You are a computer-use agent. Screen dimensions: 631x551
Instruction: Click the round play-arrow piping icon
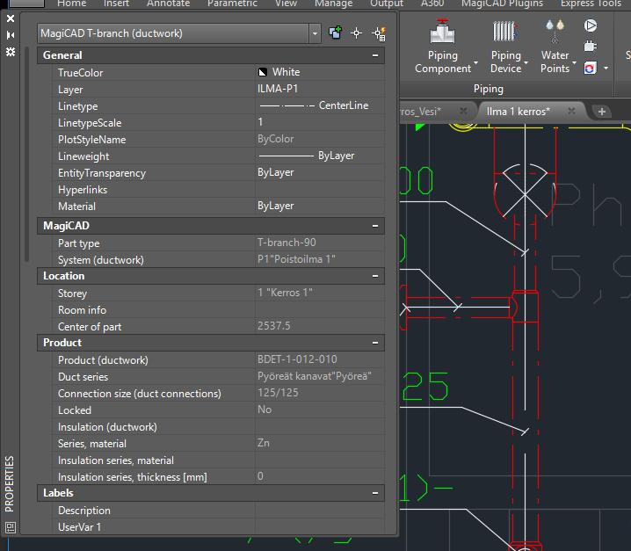590,25
